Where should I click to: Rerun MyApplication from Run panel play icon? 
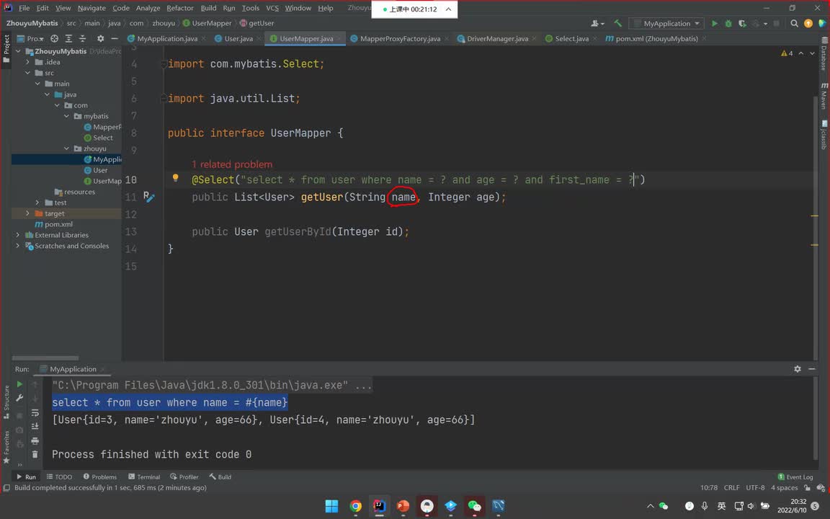tap(19, 384)
